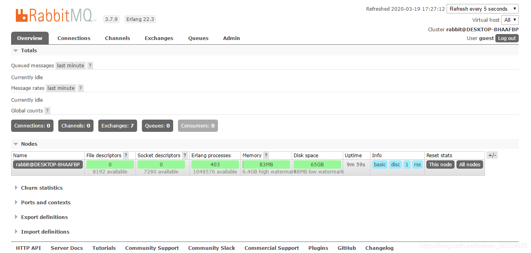Click the uptime value 9m 59s
531x253 pixels.
tap(356, 165)
